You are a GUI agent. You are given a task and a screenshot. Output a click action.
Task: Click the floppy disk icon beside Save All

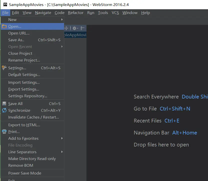click(4, 103)
